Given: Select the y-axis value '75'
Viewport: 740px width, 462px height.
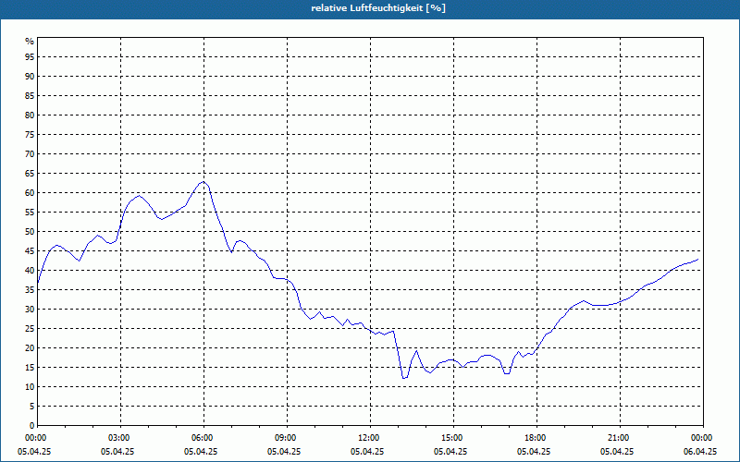Looking at the screenshot, I should click(x=30, y=135).
